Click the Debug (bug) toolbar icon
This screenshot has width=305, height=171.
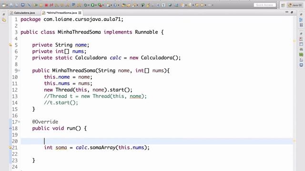(x=86, y=5)
